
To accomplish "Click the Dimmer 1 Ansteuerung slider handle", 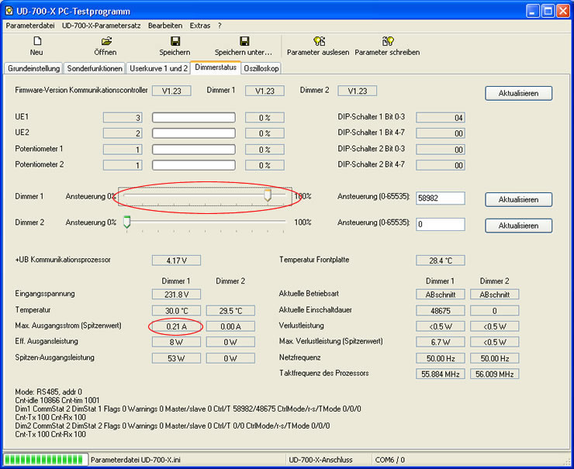I will click(x=268, y=196).
